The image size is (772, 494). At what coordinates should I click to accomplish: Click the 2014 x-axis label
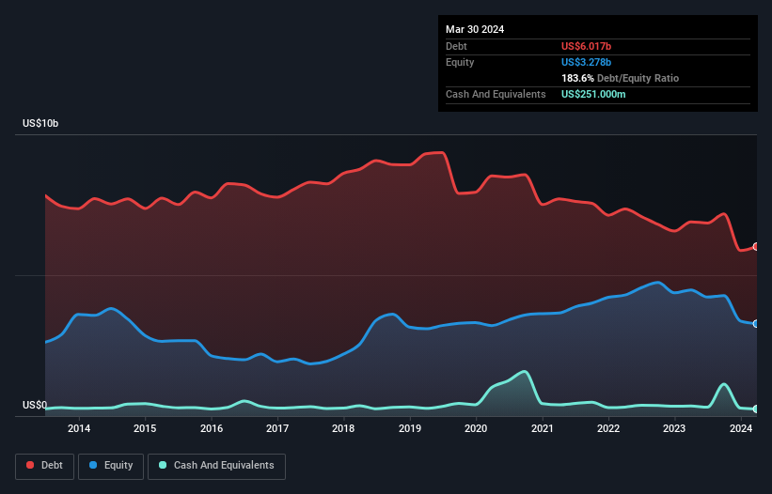(x=79, y=428)
